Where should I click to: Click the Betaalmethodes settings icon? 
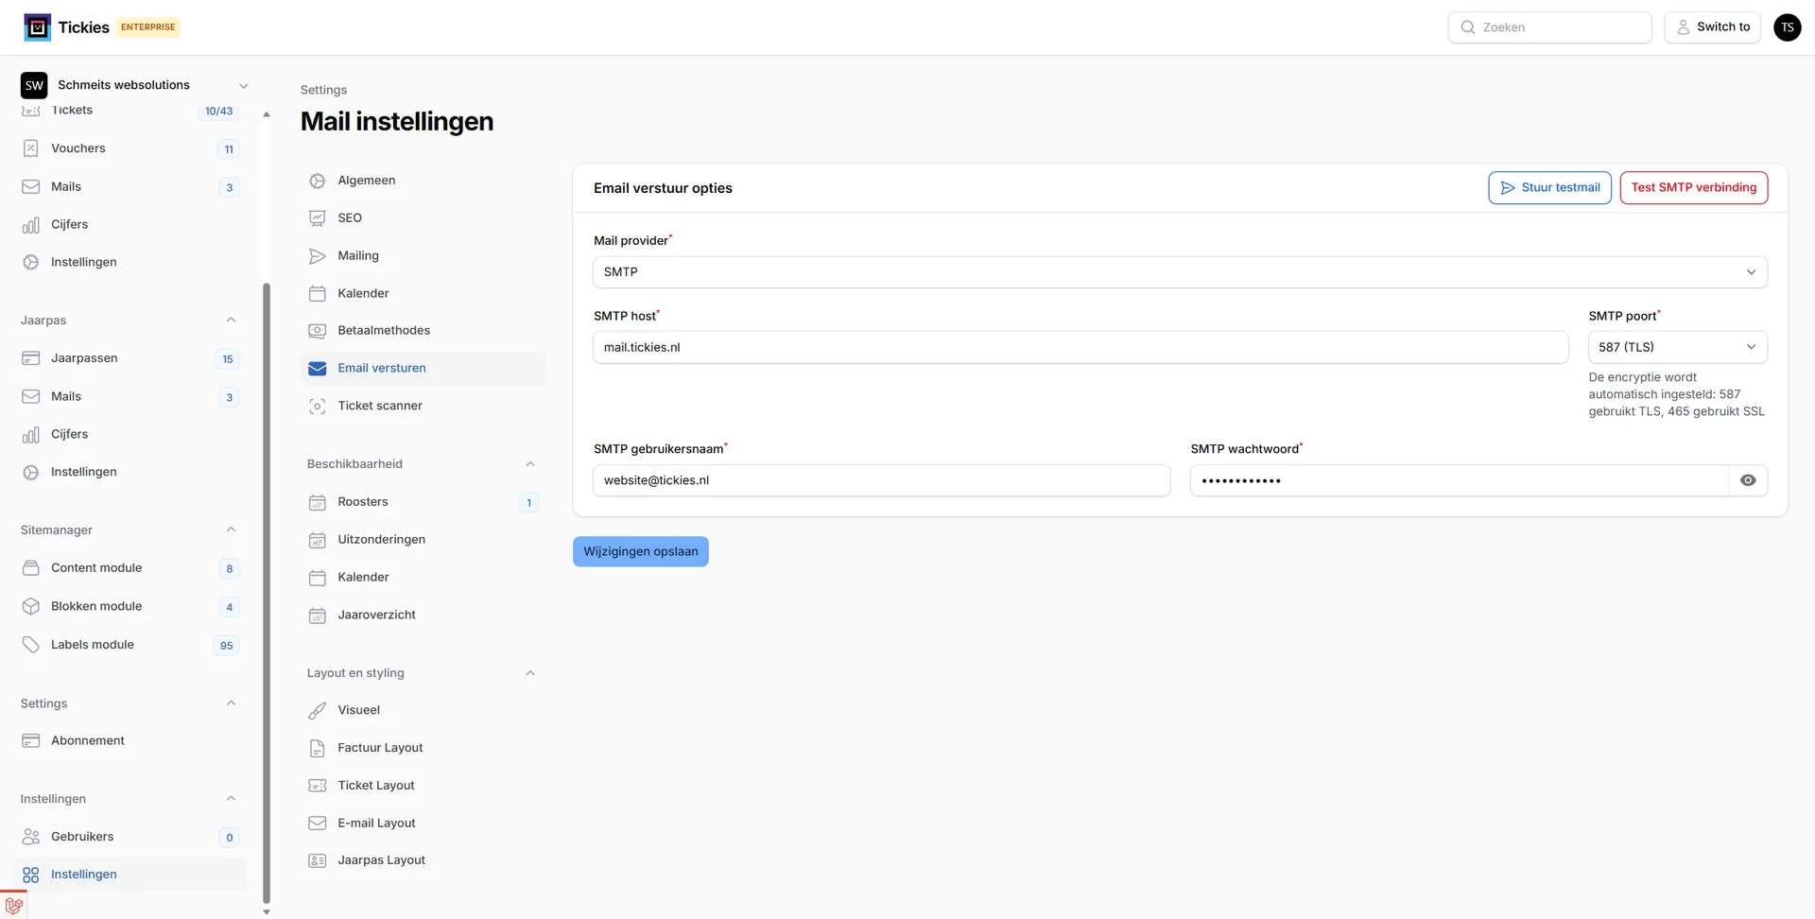pyautogui.click(x=317, y=330)
